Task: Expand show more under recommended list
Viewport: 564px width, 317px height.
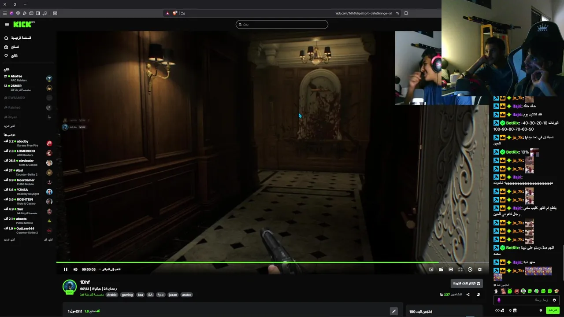Action: pyautogui.click(x=9, y=240)
